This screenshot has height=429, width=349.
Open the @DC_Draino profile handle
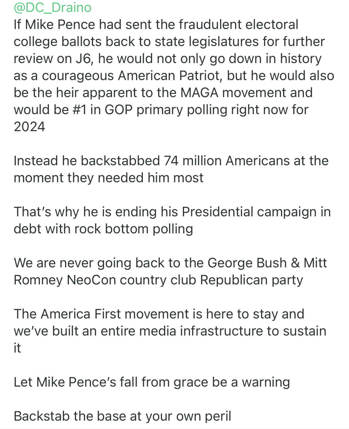[x=52, y=7]
